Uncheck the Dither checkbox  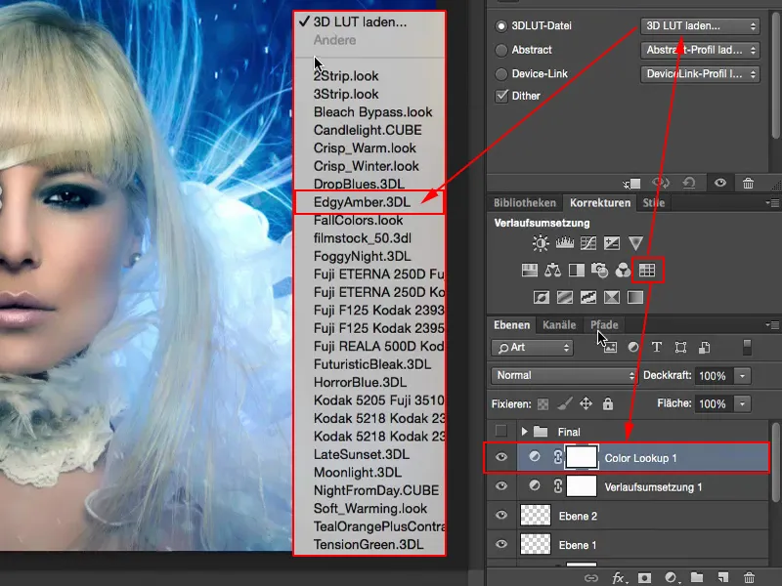501,96
